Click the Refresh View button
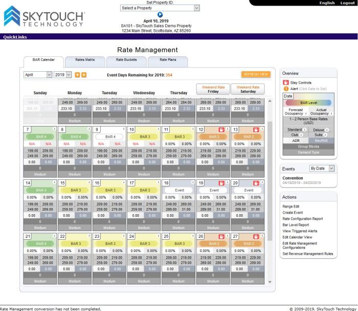The image size is (358, 311). (x=256, y=74)
